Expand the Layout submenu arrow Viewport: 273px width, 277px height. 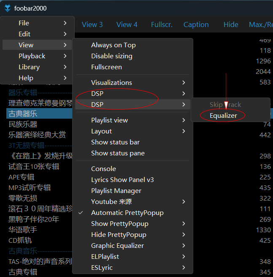tap(184, 131)
